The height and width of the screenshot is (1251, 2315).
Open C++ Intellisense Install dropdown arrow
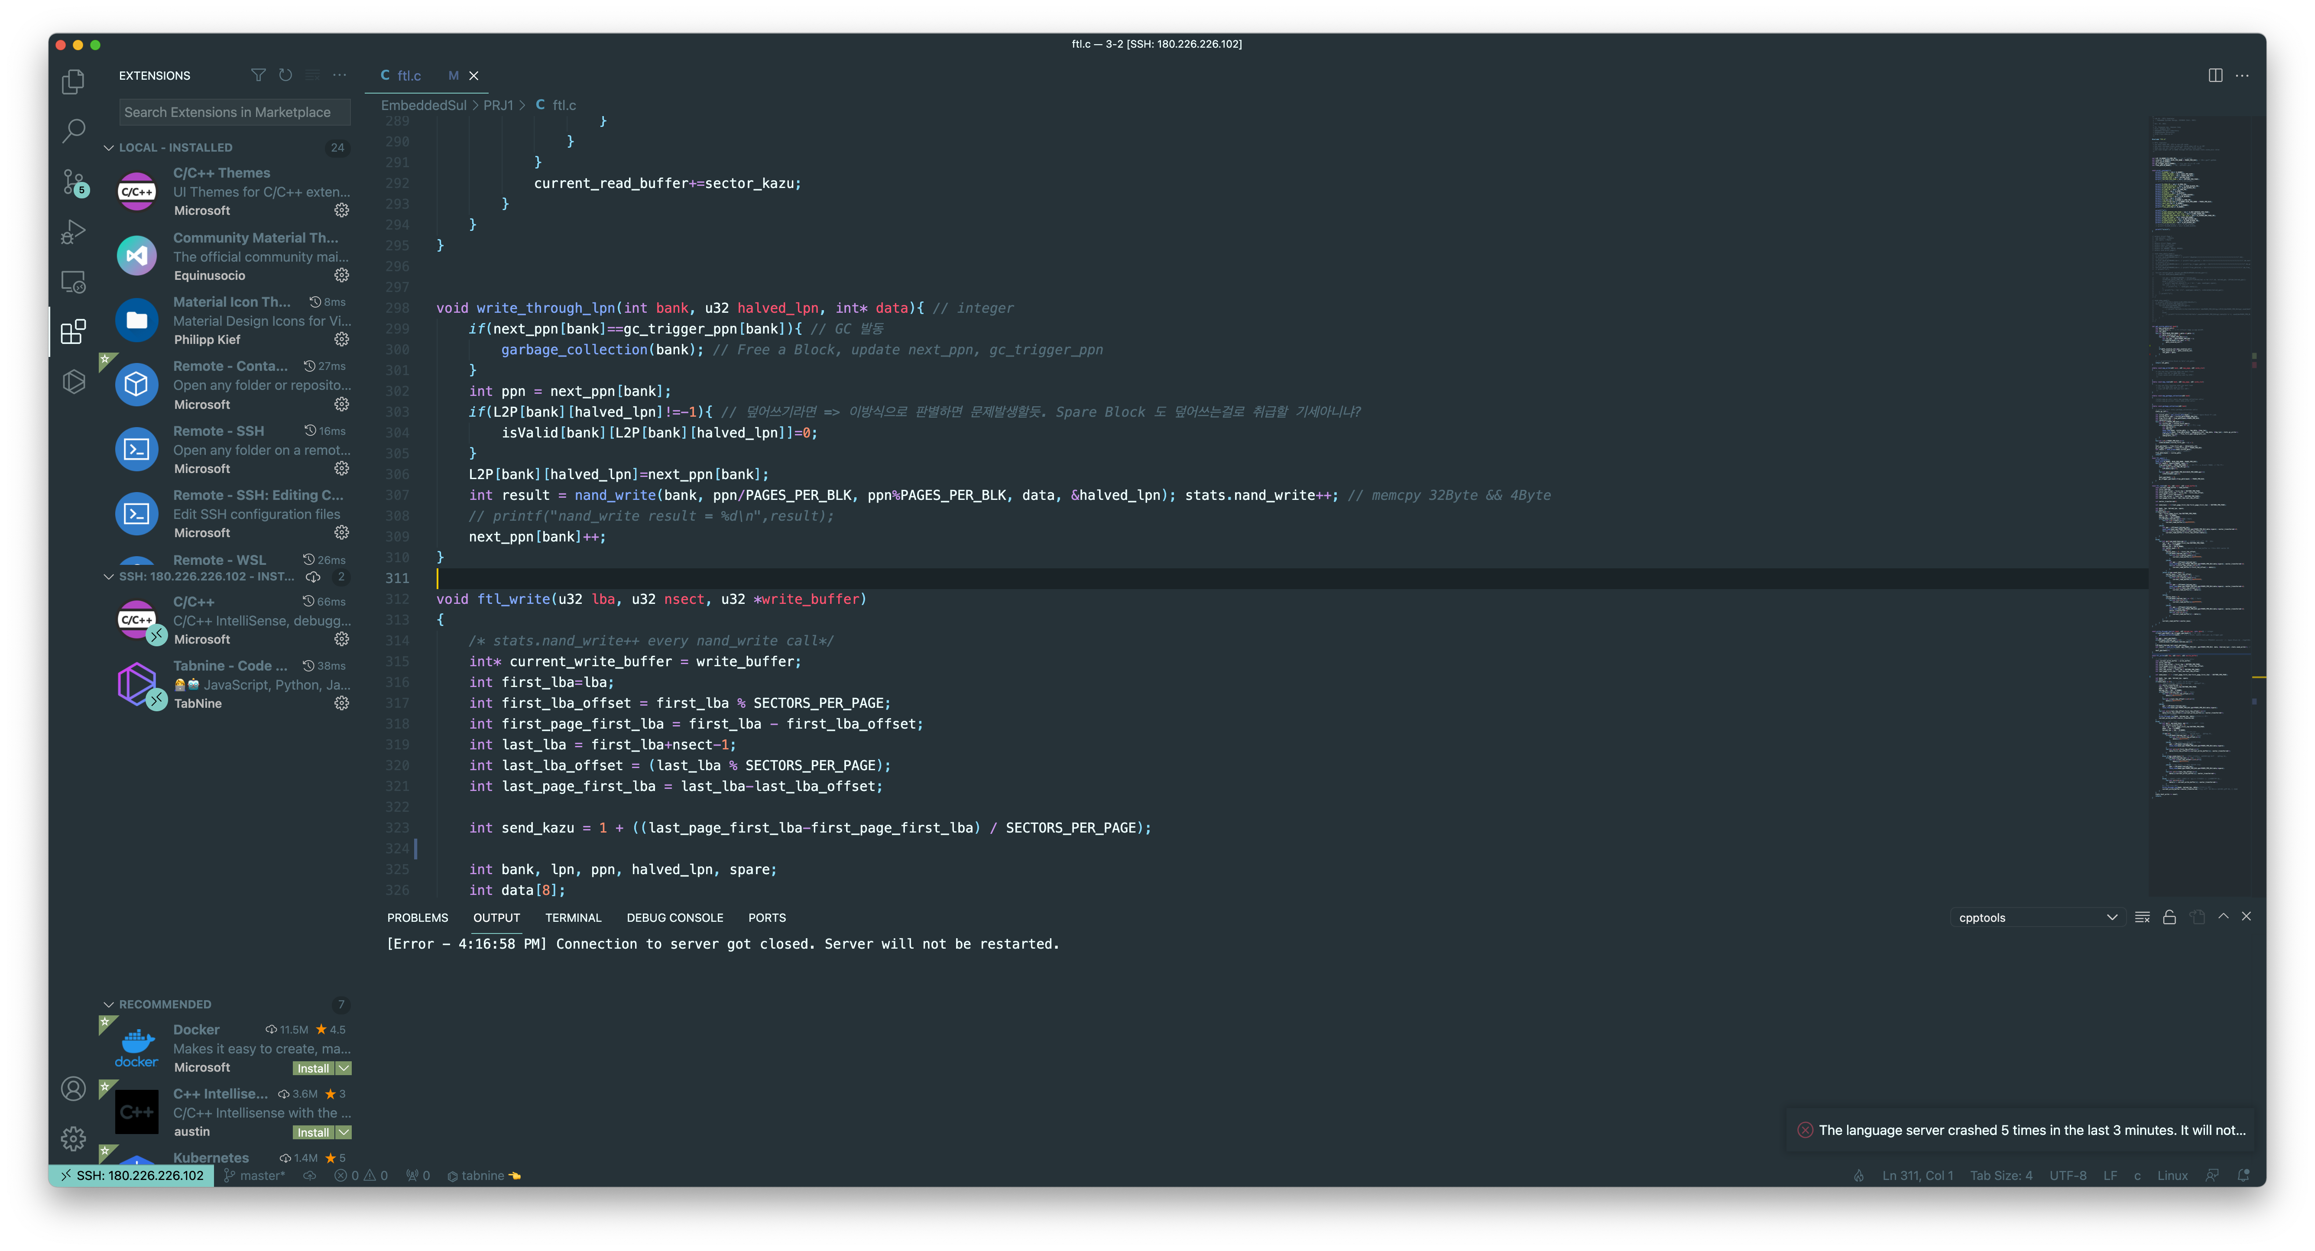click(343, 1133)
